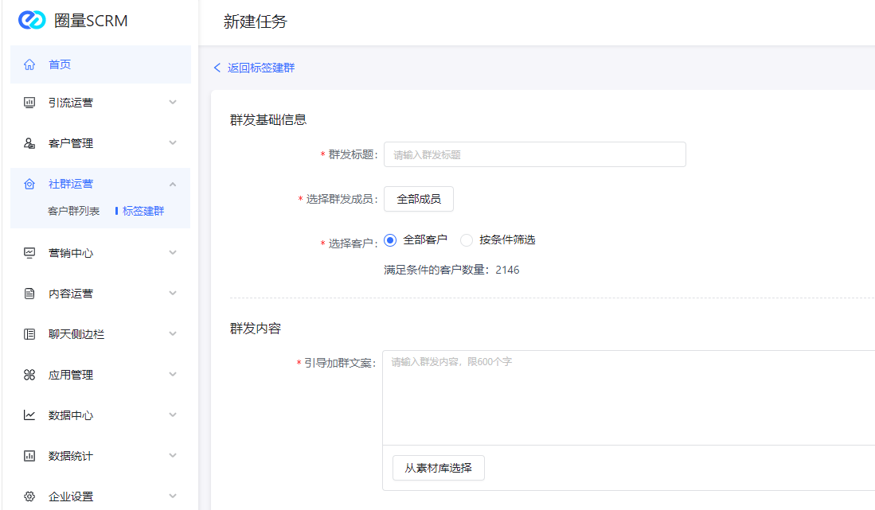Click the 数据中心 chart icon
This screenshot has width=875, height=510.
[29, 415]
